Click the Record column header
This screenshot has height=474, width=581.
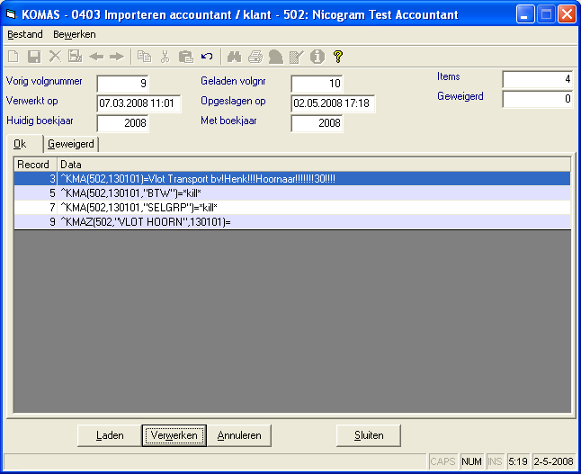click(x=36, y=165)
